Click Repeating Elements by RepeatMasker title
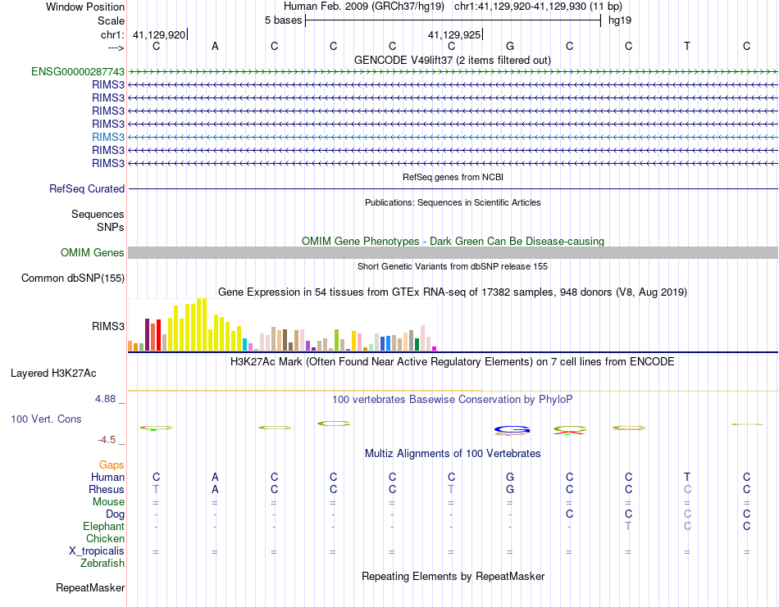The image size is (779, 607). pyautogui.click(x=453, y=577)
